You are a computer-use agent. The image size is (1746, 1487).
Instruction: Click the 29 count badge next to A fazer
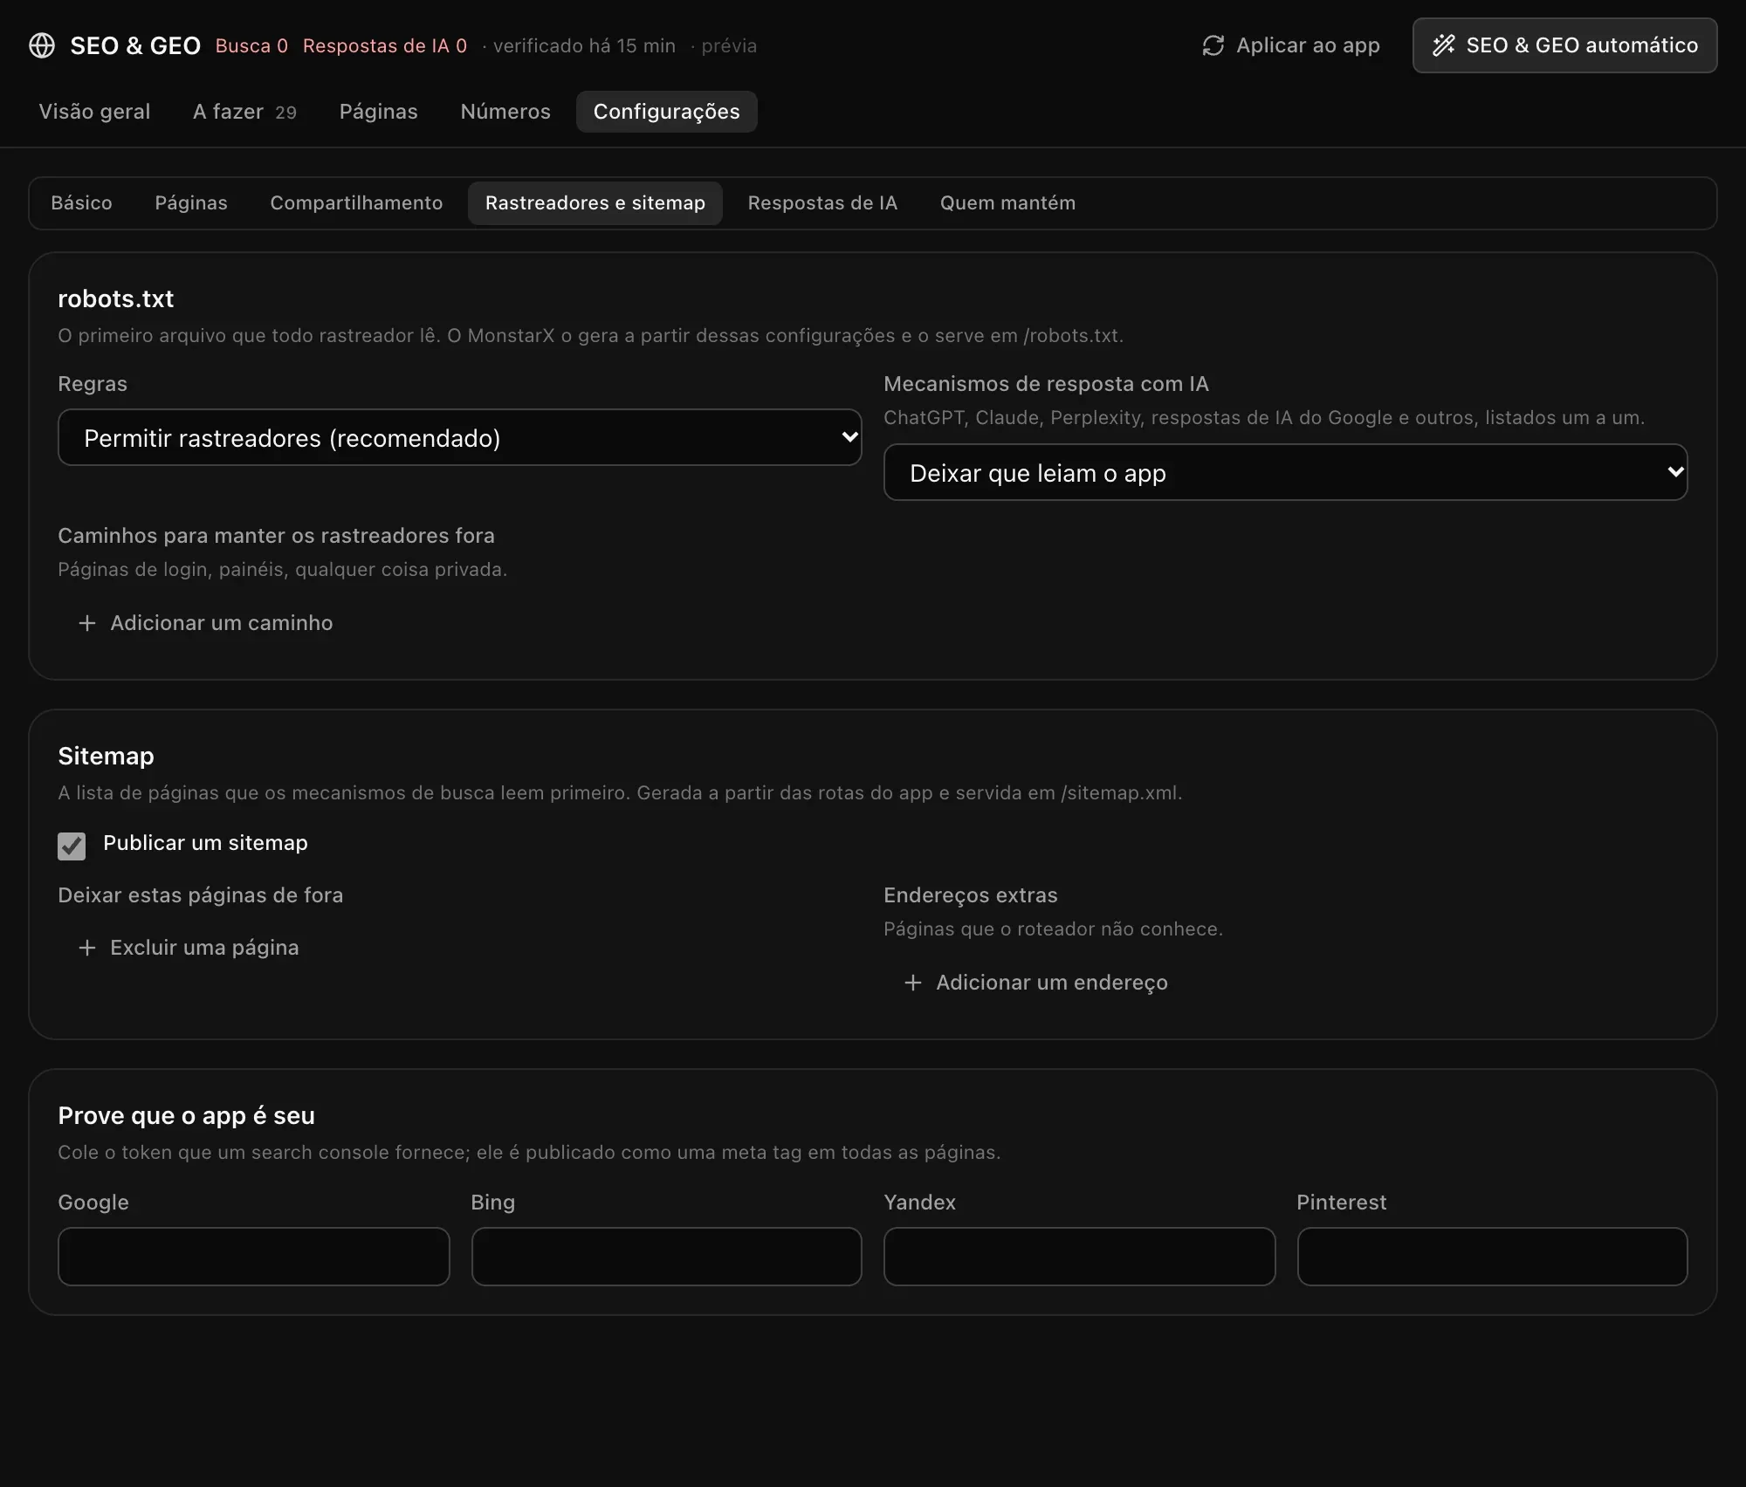click(286, 113)
